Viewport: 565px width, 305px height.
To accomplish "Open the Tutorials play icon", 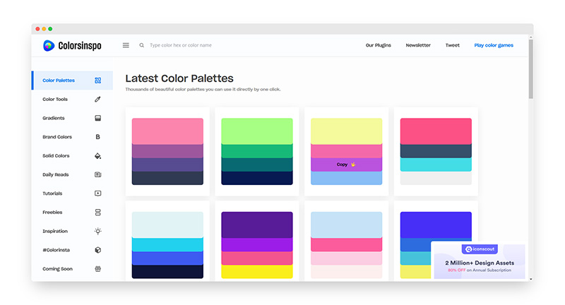I will [97, 193].
